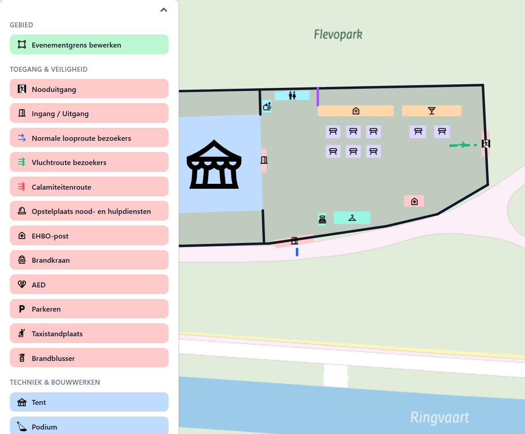Click the coat check hanger icon on the mint rectangle
The width and height of the screenshot is (525, 434).
352,217
